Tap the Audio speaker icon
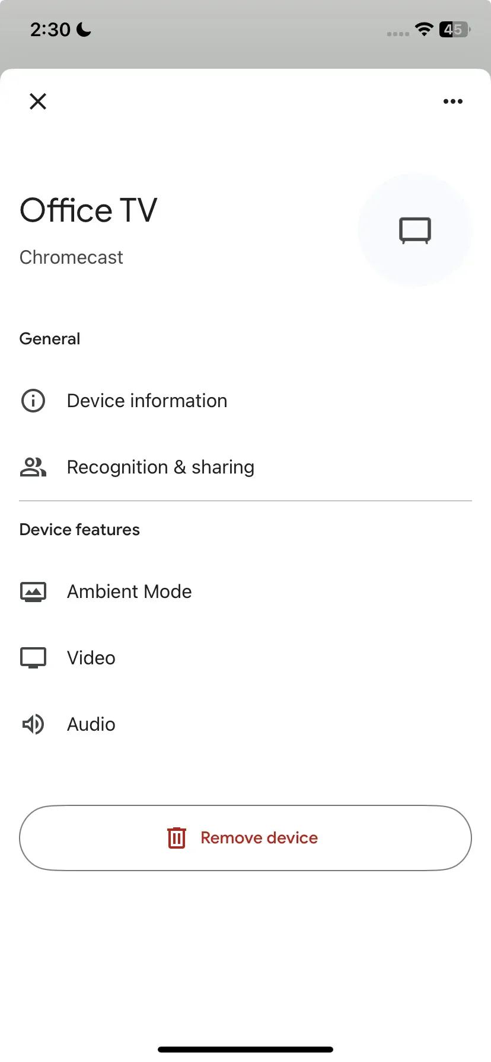Screen dimensions: 491x1062 [x=33, y=724]
